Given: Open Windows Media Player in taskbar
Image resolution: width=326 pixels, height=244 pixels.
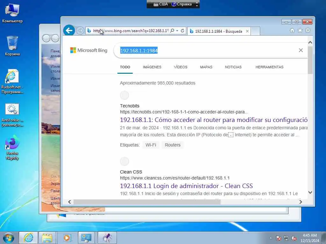Looking at the screenshot, I should point(67,238).
